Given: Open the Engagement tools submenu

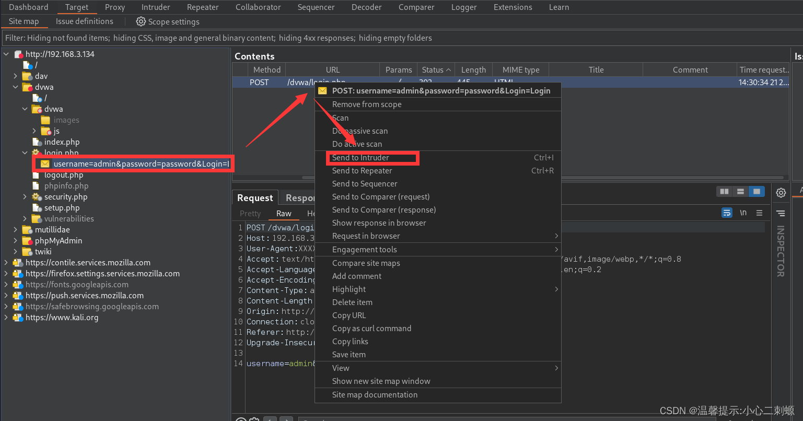Looking at the screenshot, I should tap(438, 250).
